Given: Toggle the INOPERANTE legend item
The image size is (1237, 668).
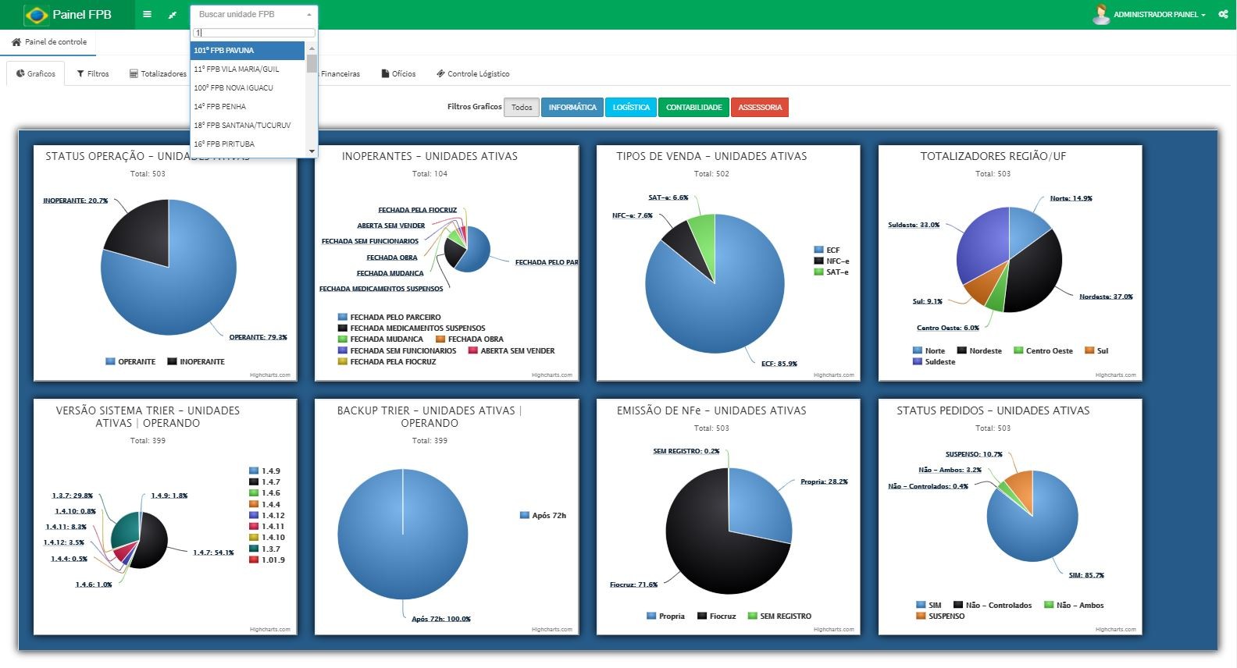Looking at the screenshot, I should [x=196, y=362].
